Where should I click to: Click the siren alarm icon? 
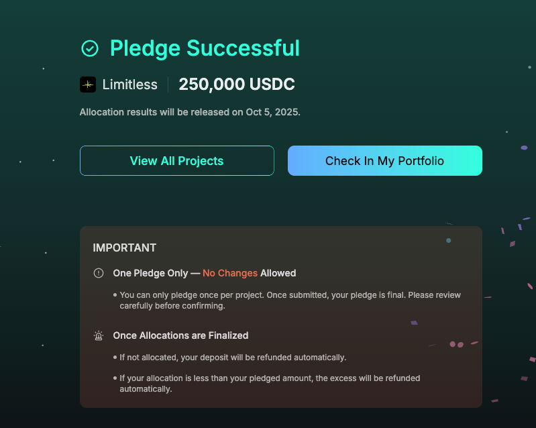pyautogui.click(x=99, y=335)
